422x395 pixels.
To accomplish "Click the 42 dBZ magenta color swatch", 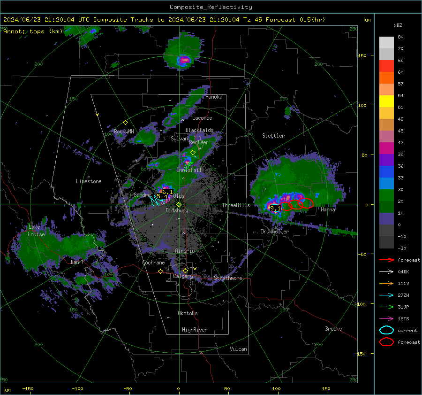I will 386,148.
